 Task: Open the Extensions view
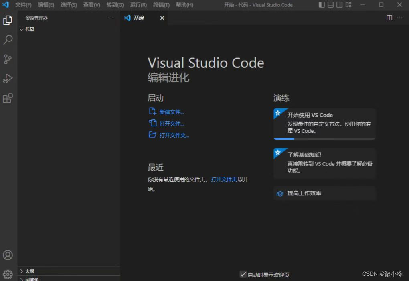pyautogui.click(x=8, y=98)
